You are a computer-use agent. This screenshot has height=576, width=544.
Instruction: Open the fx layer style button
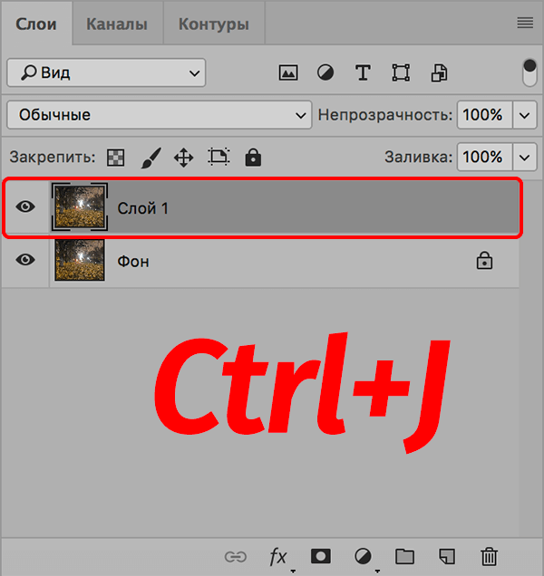tap(278, 556)
